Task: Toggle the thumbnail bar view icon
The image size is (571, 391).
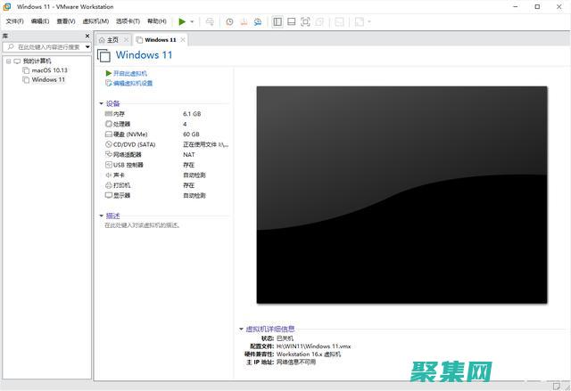Action: coord(292,21)
